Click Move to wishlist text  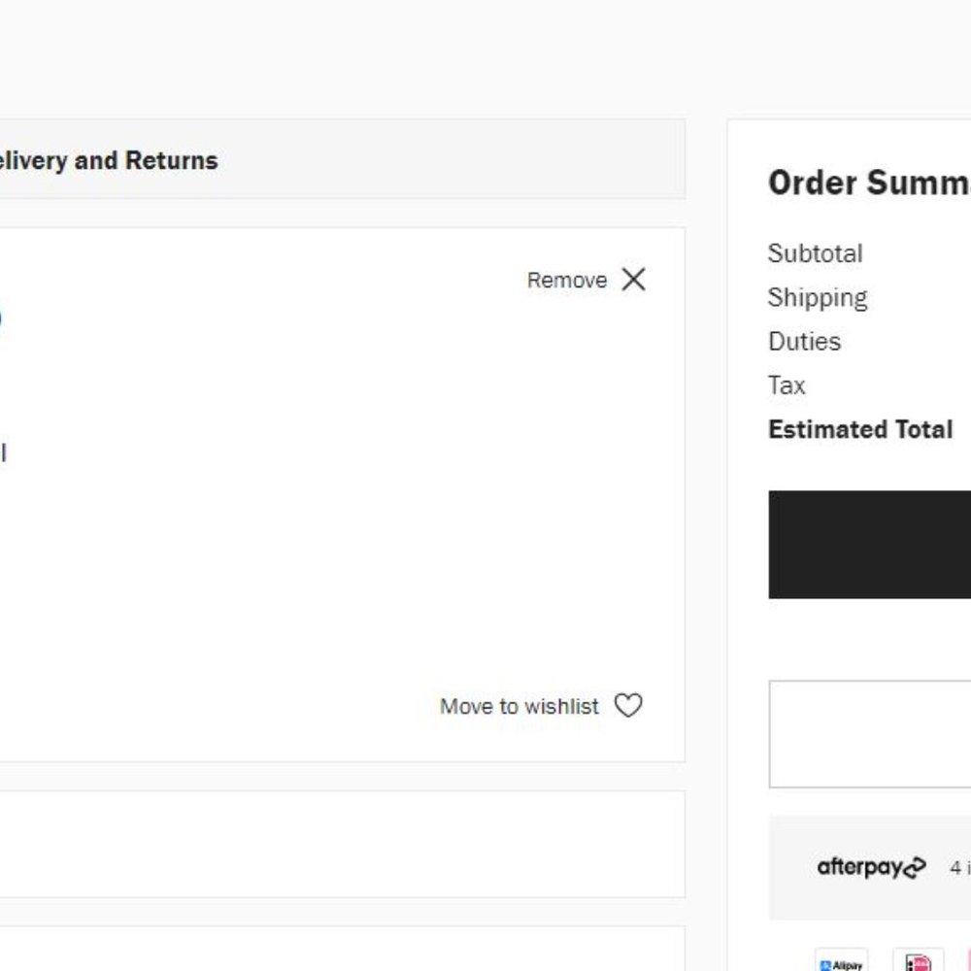(519, 707)
